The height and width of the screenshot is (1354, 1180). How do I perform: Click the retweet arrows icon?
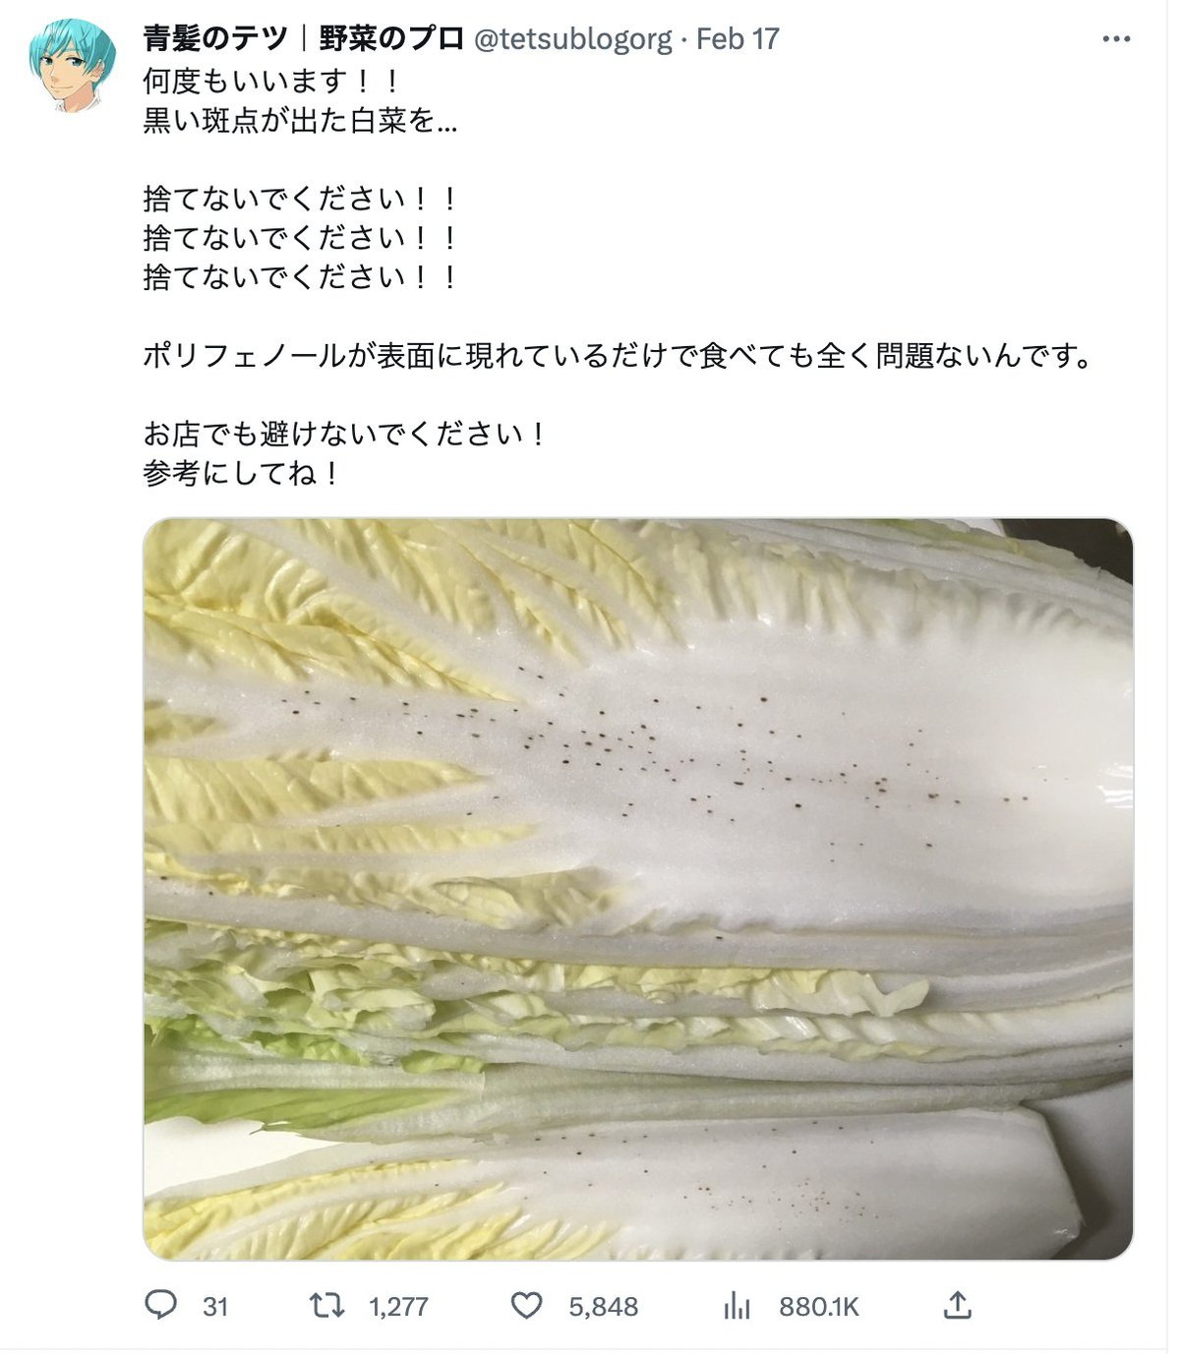click(326, 1305)
